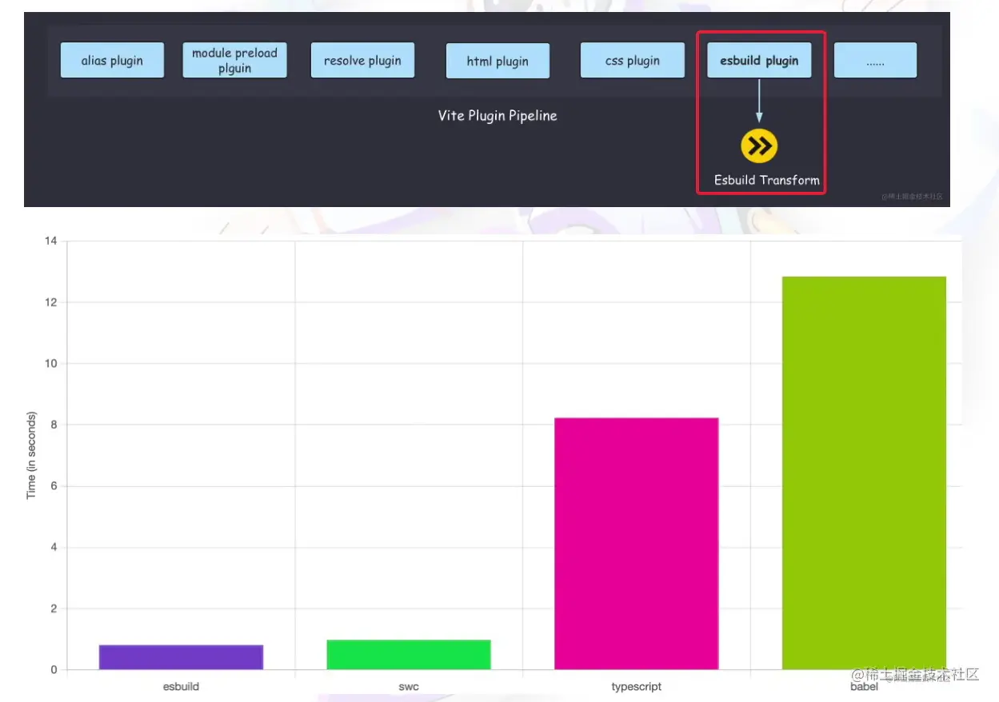Click the swc x-axis label
This screenshot has width=999, height=702.
click(x=409, y=686)
